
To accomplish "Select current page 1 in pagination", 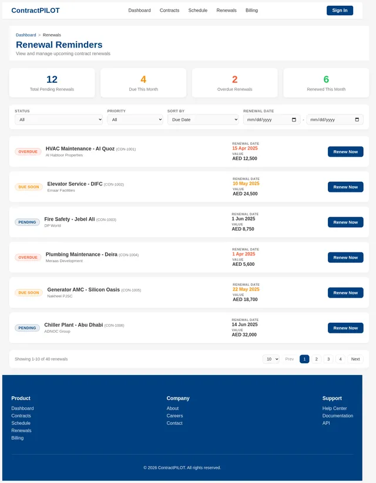I will (304, 359).
